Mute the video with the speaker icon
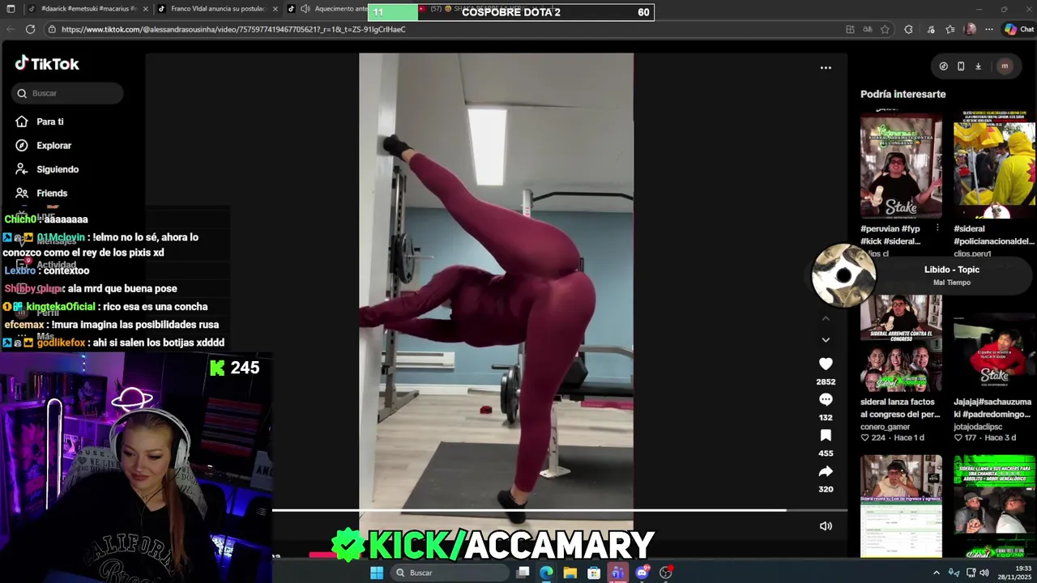Screen dimensions: 1037x583 [x=826, y=526]
